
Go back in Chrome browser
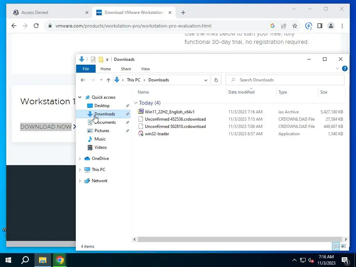tap(14, 26)
